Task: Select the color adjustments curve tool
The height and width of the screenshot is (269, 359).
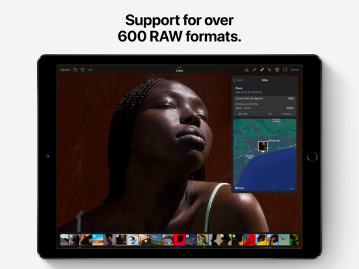Action: coord(254,70)
